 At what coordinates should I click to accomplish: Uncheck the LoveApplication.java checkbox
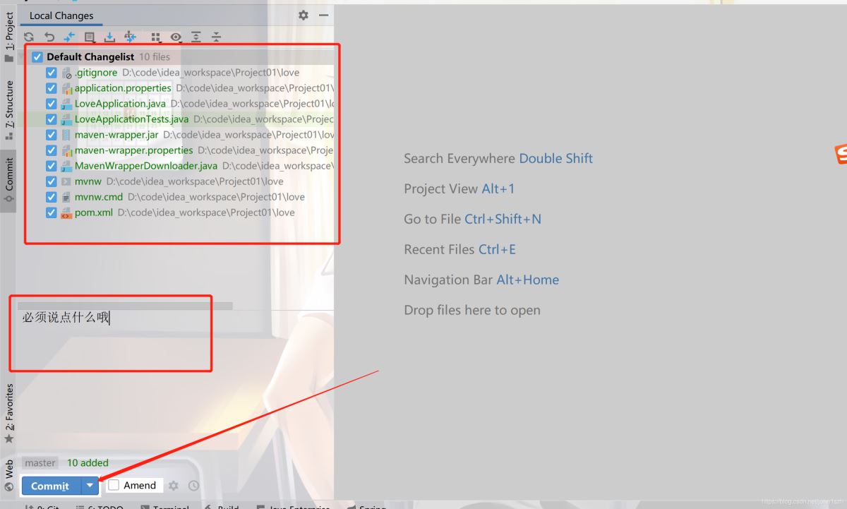pos(51,104)
